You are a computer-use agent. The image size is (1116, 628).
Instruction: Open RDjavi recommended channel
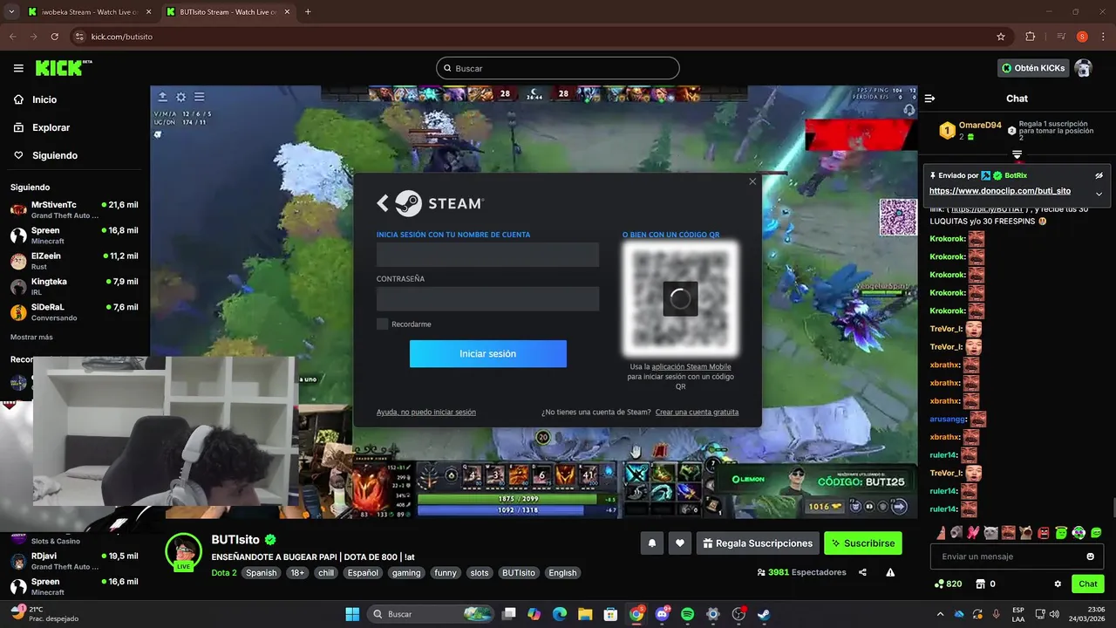click(x=74, y=561)
